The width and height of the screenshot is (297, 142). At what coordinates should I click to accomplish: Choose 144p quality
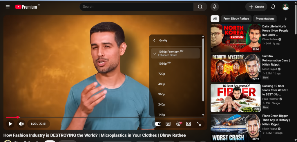175,114
